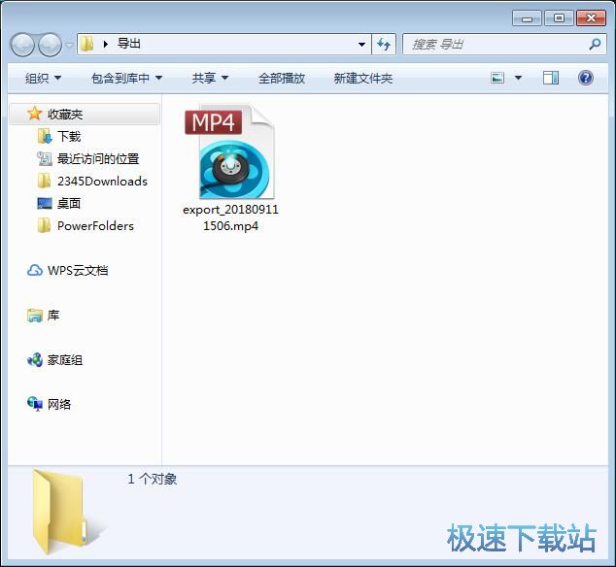Maximize the 导出 explorer window
Screen dimensions: 616x567
click(x=559, y=18)
